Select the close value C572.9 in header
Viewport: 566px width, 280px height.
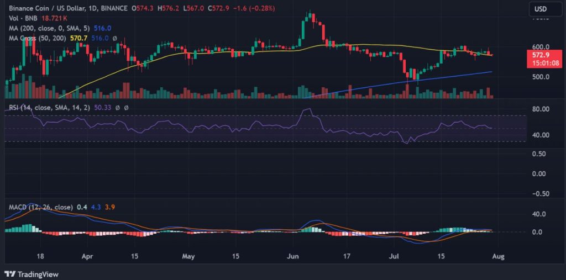[x=218, y=8]
